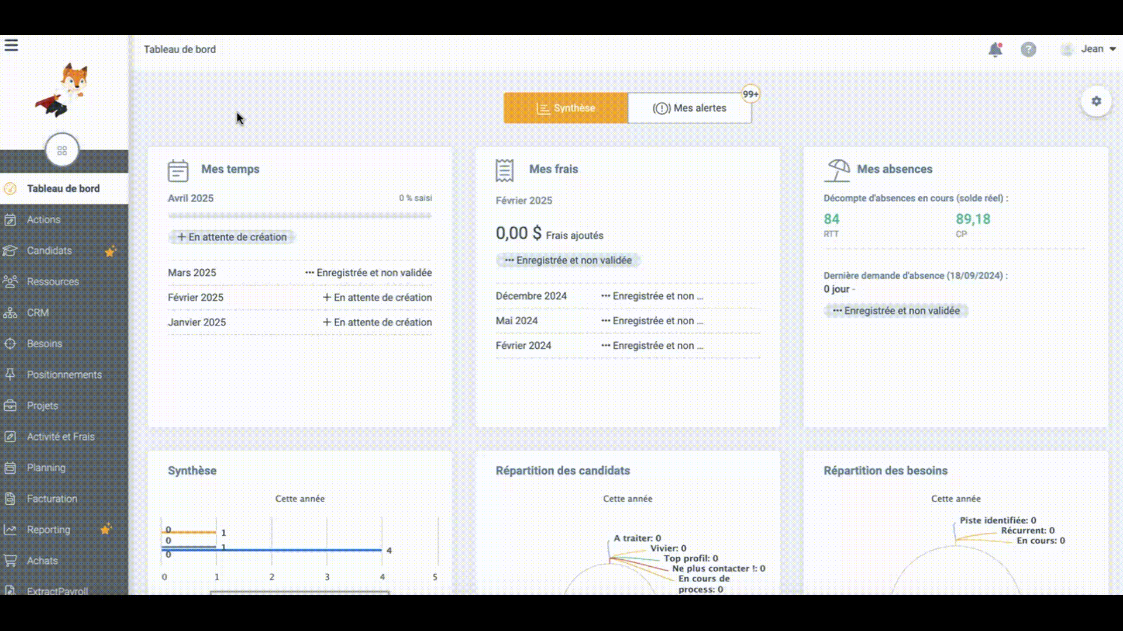Click the Mes absences umbrella icon
Image resolution: width=1123 pixels, height=631 pixels.
[x=837, y=171]
